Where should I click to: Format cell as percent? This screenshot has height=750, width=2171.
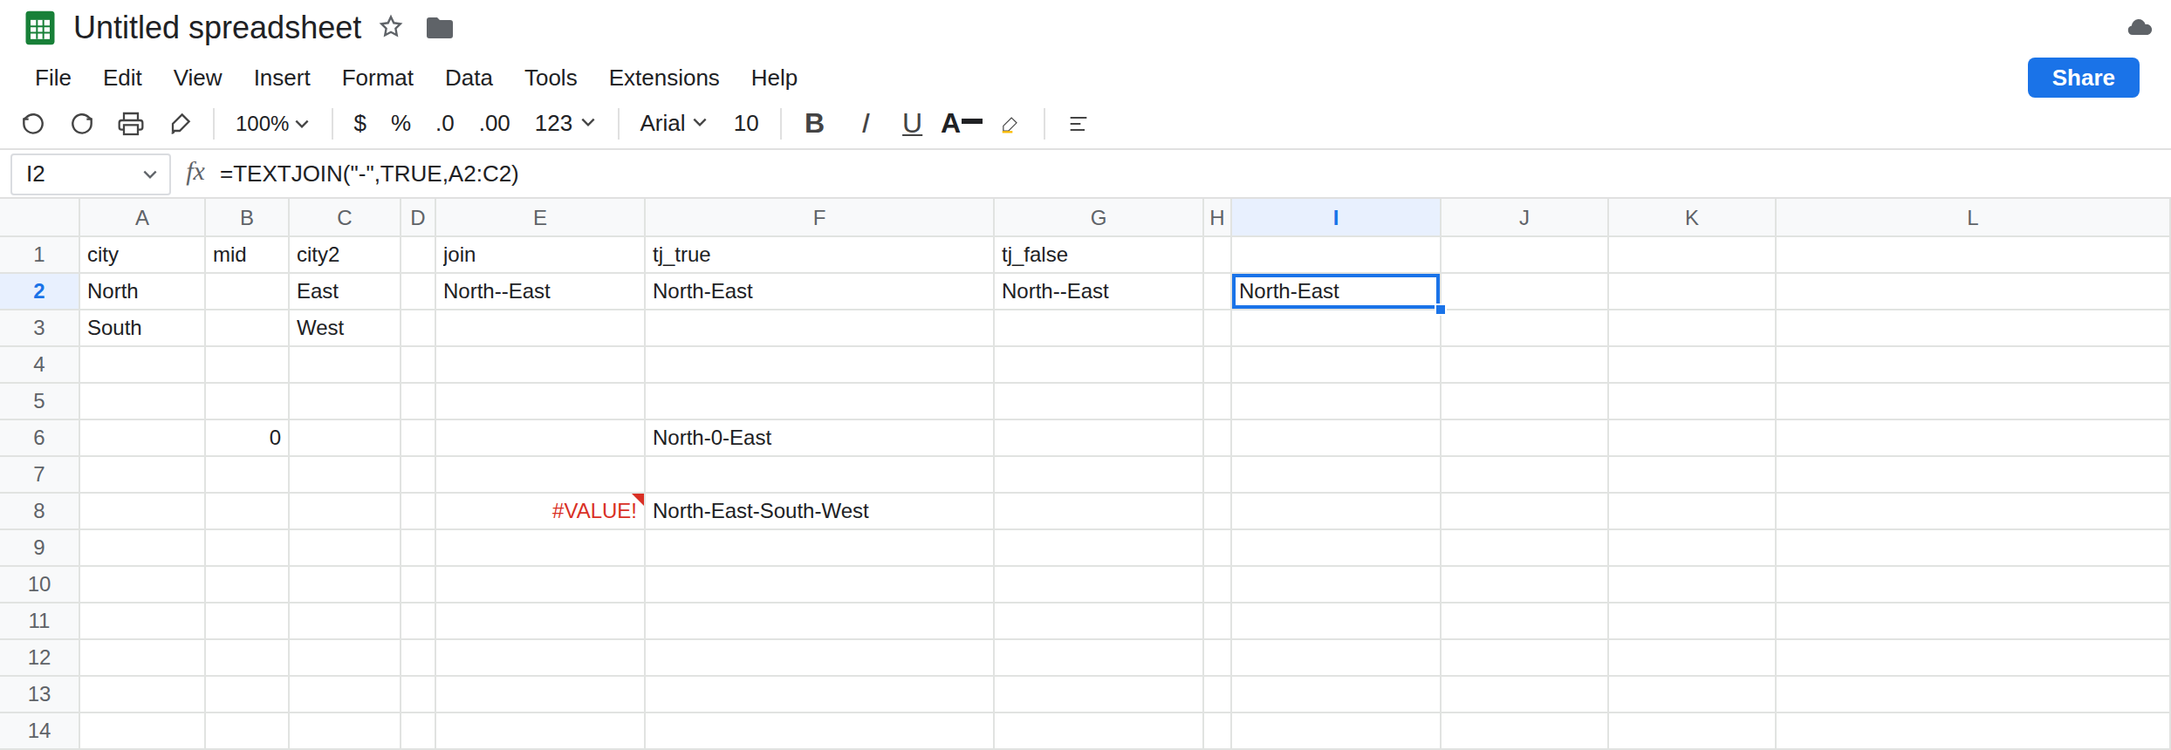coord(401,124)
